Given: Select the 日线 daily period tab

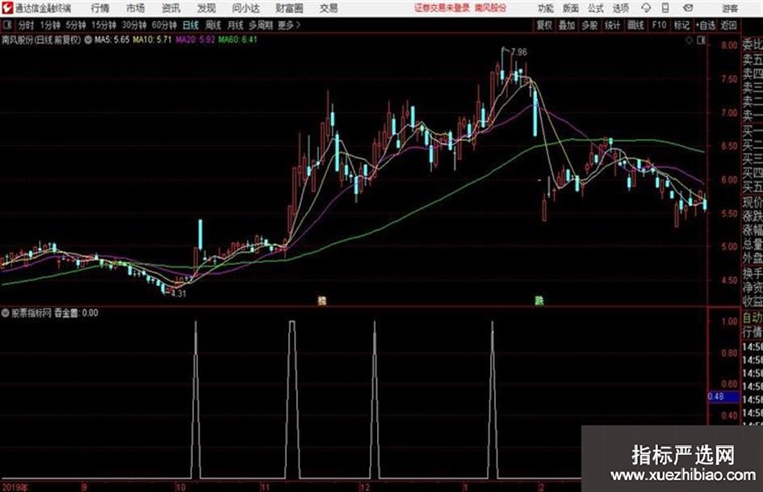Looking at the screenshot, I should coord(191,25).
